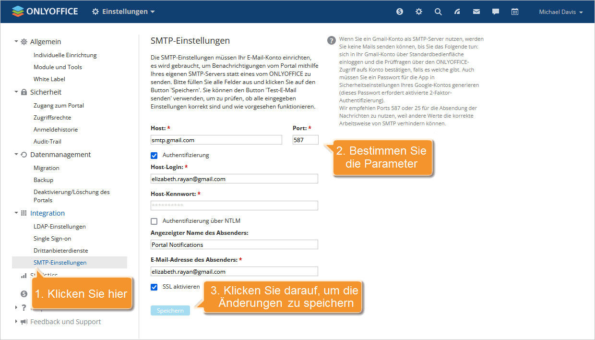Open Individuelle Einrichtung settings
This screenshot has height=340, width=595.
[x=65, y=55]
